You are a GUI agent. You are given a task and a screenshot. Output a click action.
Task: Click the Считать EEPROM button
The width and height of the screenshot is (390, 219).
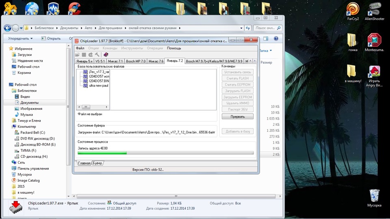pos(238,84)
